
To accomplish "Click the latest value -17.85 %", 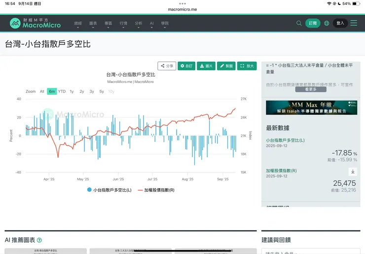I will (344, 153).
